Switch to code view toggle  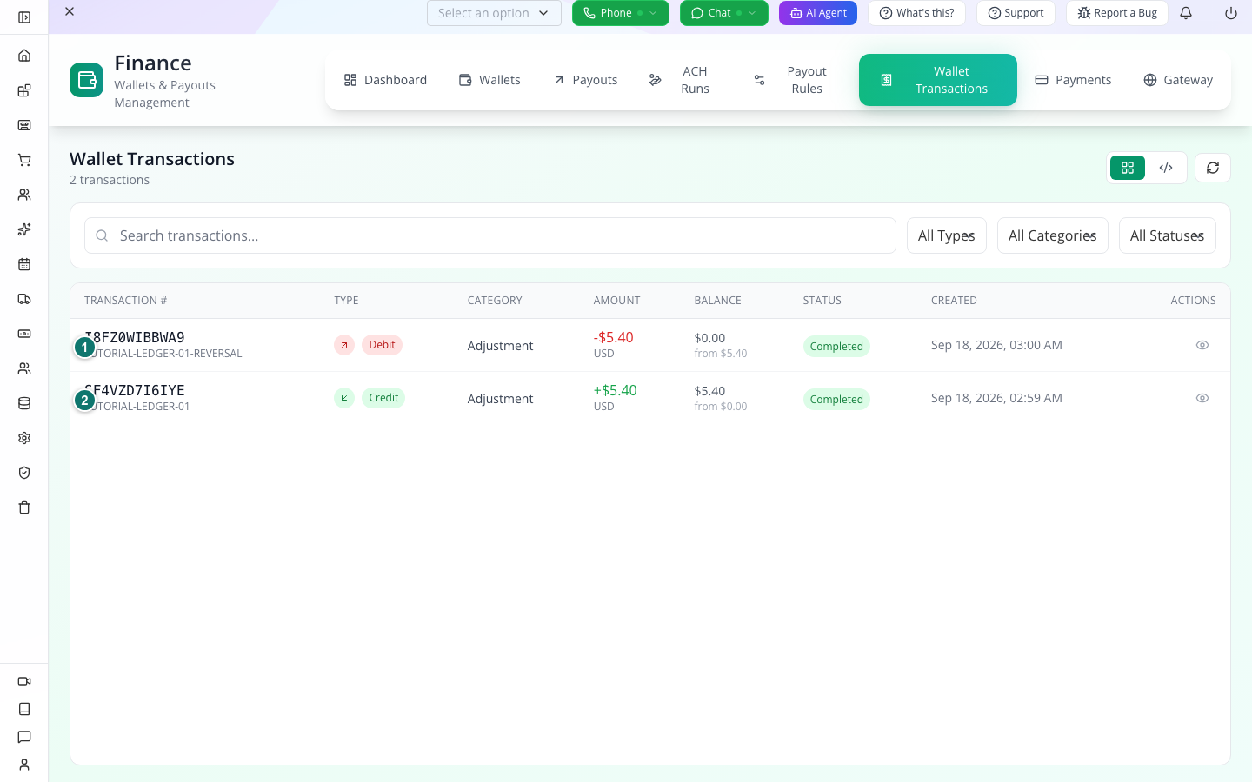[x=1166, y=168]
